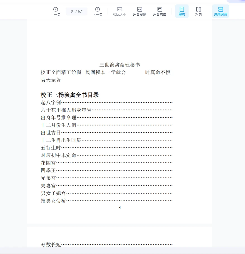Go to next page (下一页)

[x=97, y=11]
